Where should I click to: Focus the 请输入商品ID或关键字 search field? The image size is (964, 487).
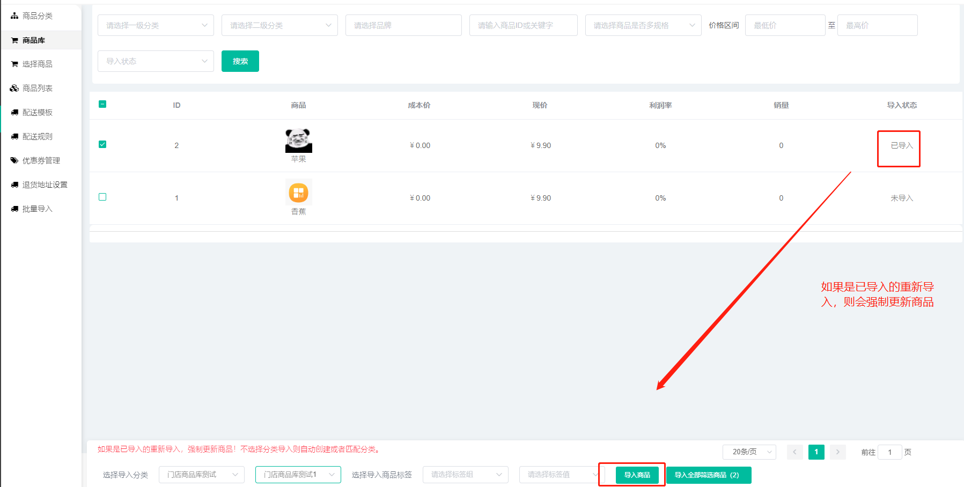click(x=524, y=25)
